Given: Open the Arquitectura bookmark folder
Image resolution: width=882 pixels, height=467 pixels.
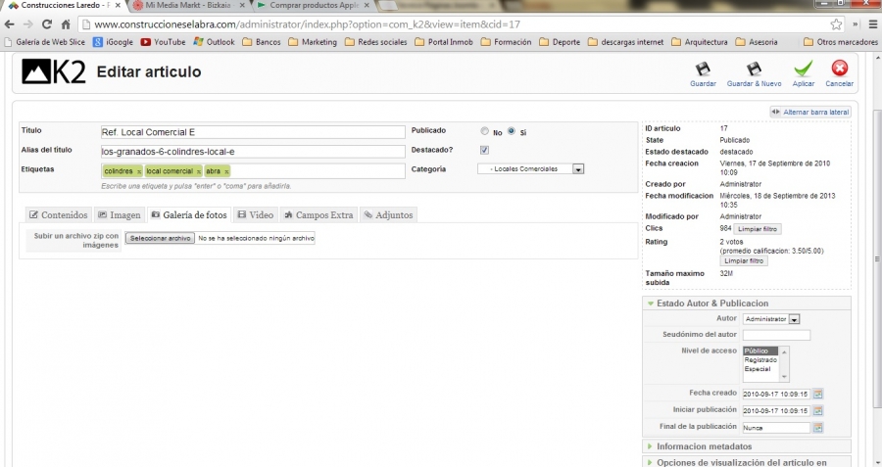Looking at the screenshot, I should point(700,42).
